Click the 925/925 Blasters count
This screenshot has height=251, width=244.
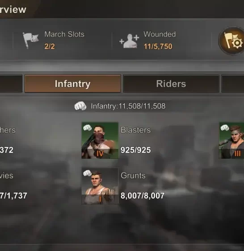point(136,150)
